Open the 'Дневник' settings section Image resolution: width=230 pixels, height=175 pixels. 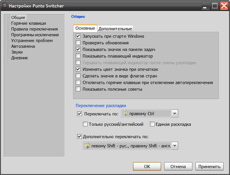(x=19, y=58)
